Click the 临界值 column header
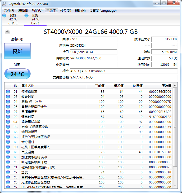Image resolution: width=182 pixels, height=193 pixels. tap(135, 86)
